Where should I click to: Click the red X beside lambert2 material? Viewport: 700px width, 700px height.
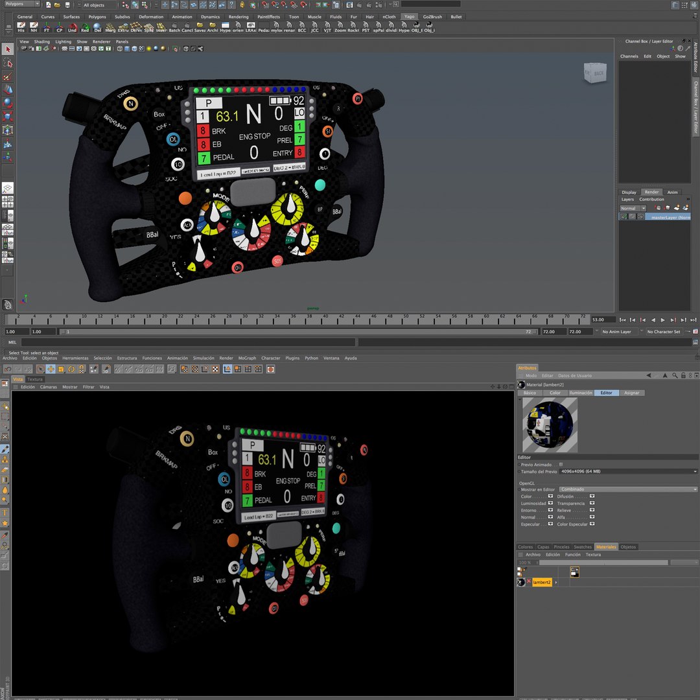click(x=529, y=581)
